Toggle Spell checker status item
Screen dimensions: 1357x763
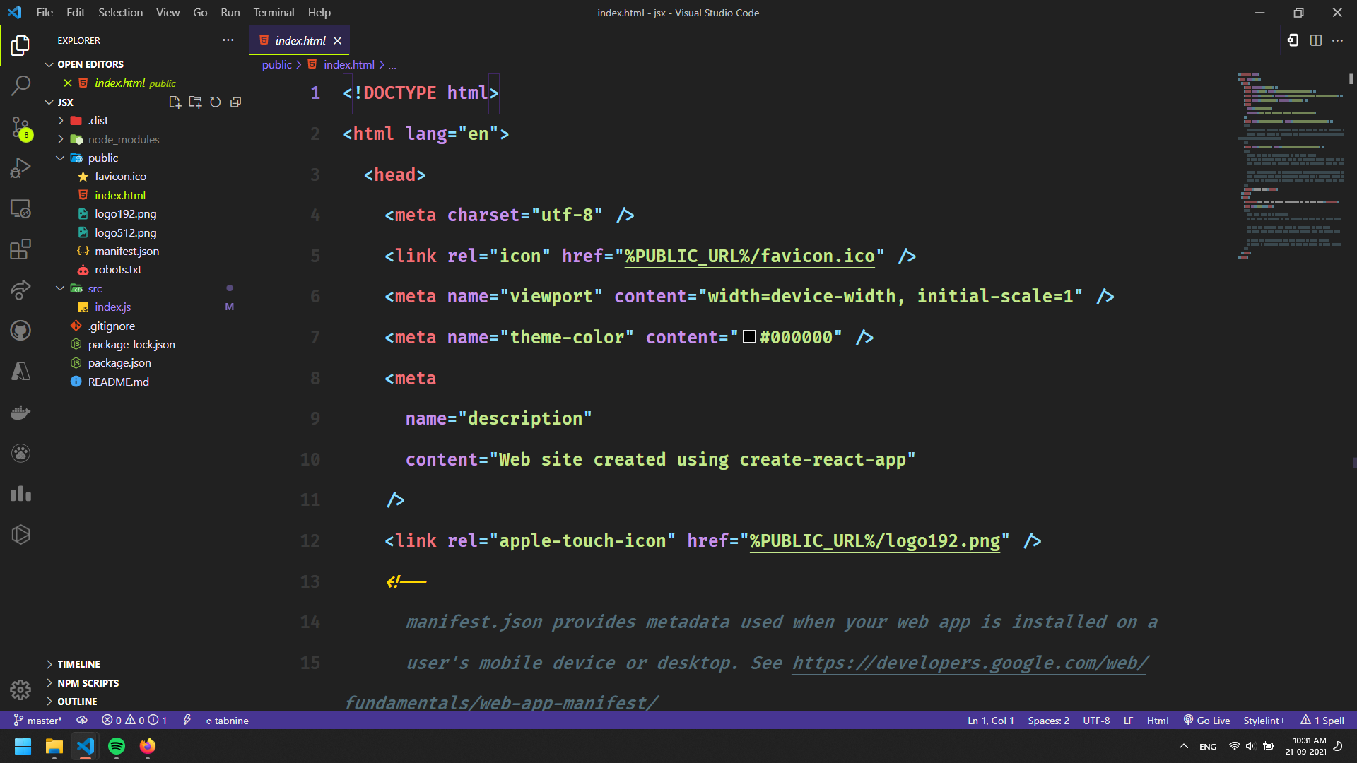(1322, 721)
